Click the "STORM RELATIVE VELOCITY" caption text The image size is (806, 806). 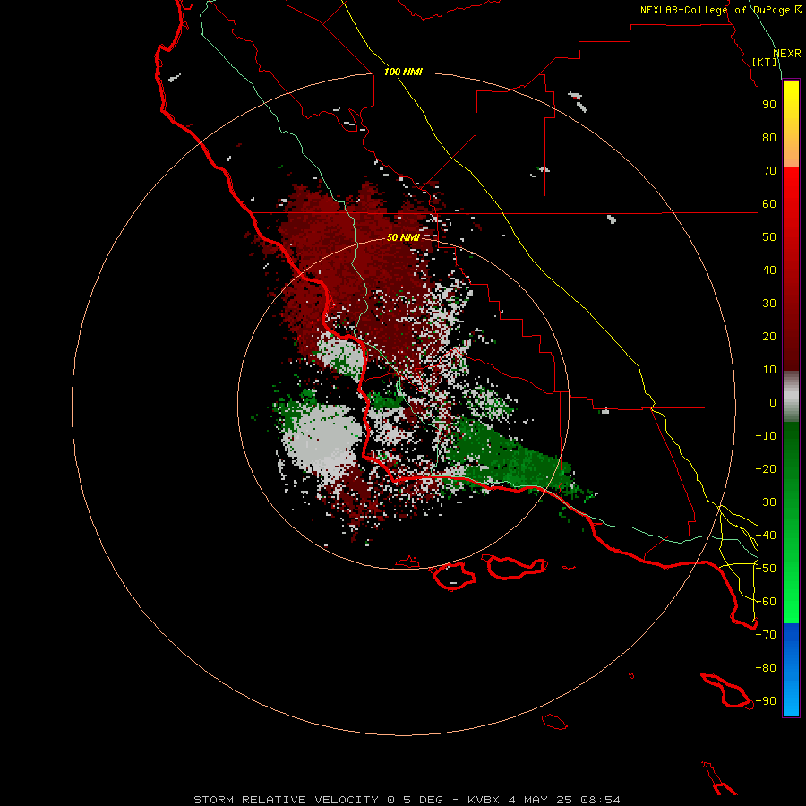(x=286, y=800)
